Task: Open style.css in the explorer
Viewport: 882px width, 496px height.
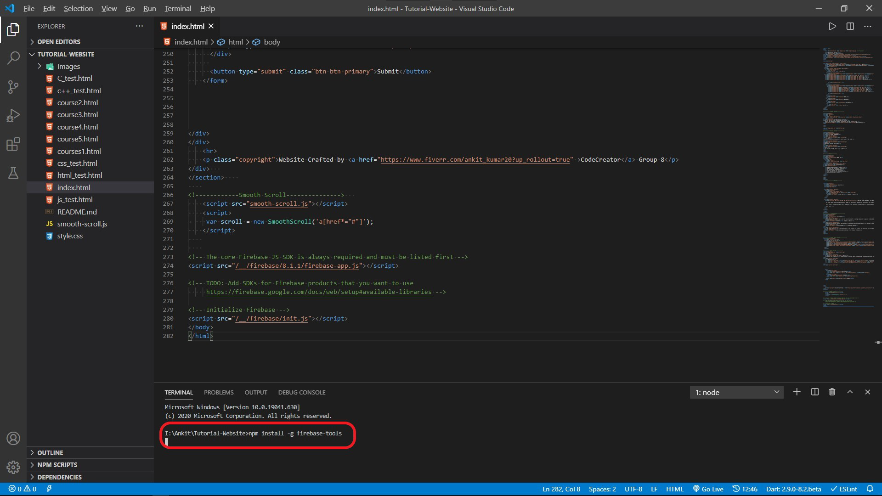Action: click(70, 236)
